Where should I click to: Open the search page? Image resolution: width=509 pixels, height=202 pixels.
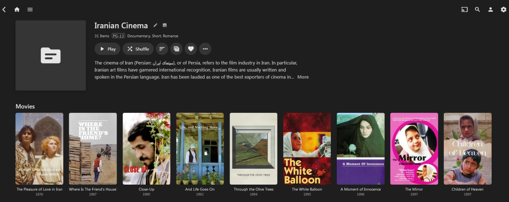[x=477, y=9]
